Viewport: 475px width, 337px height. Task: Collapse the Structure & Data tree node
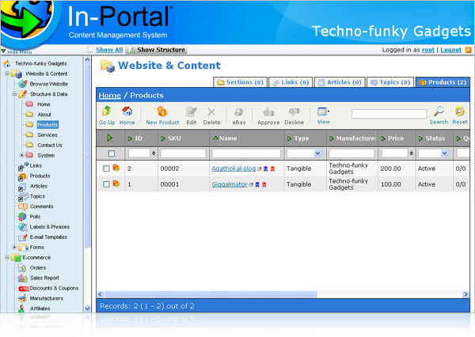pos(14,94)
